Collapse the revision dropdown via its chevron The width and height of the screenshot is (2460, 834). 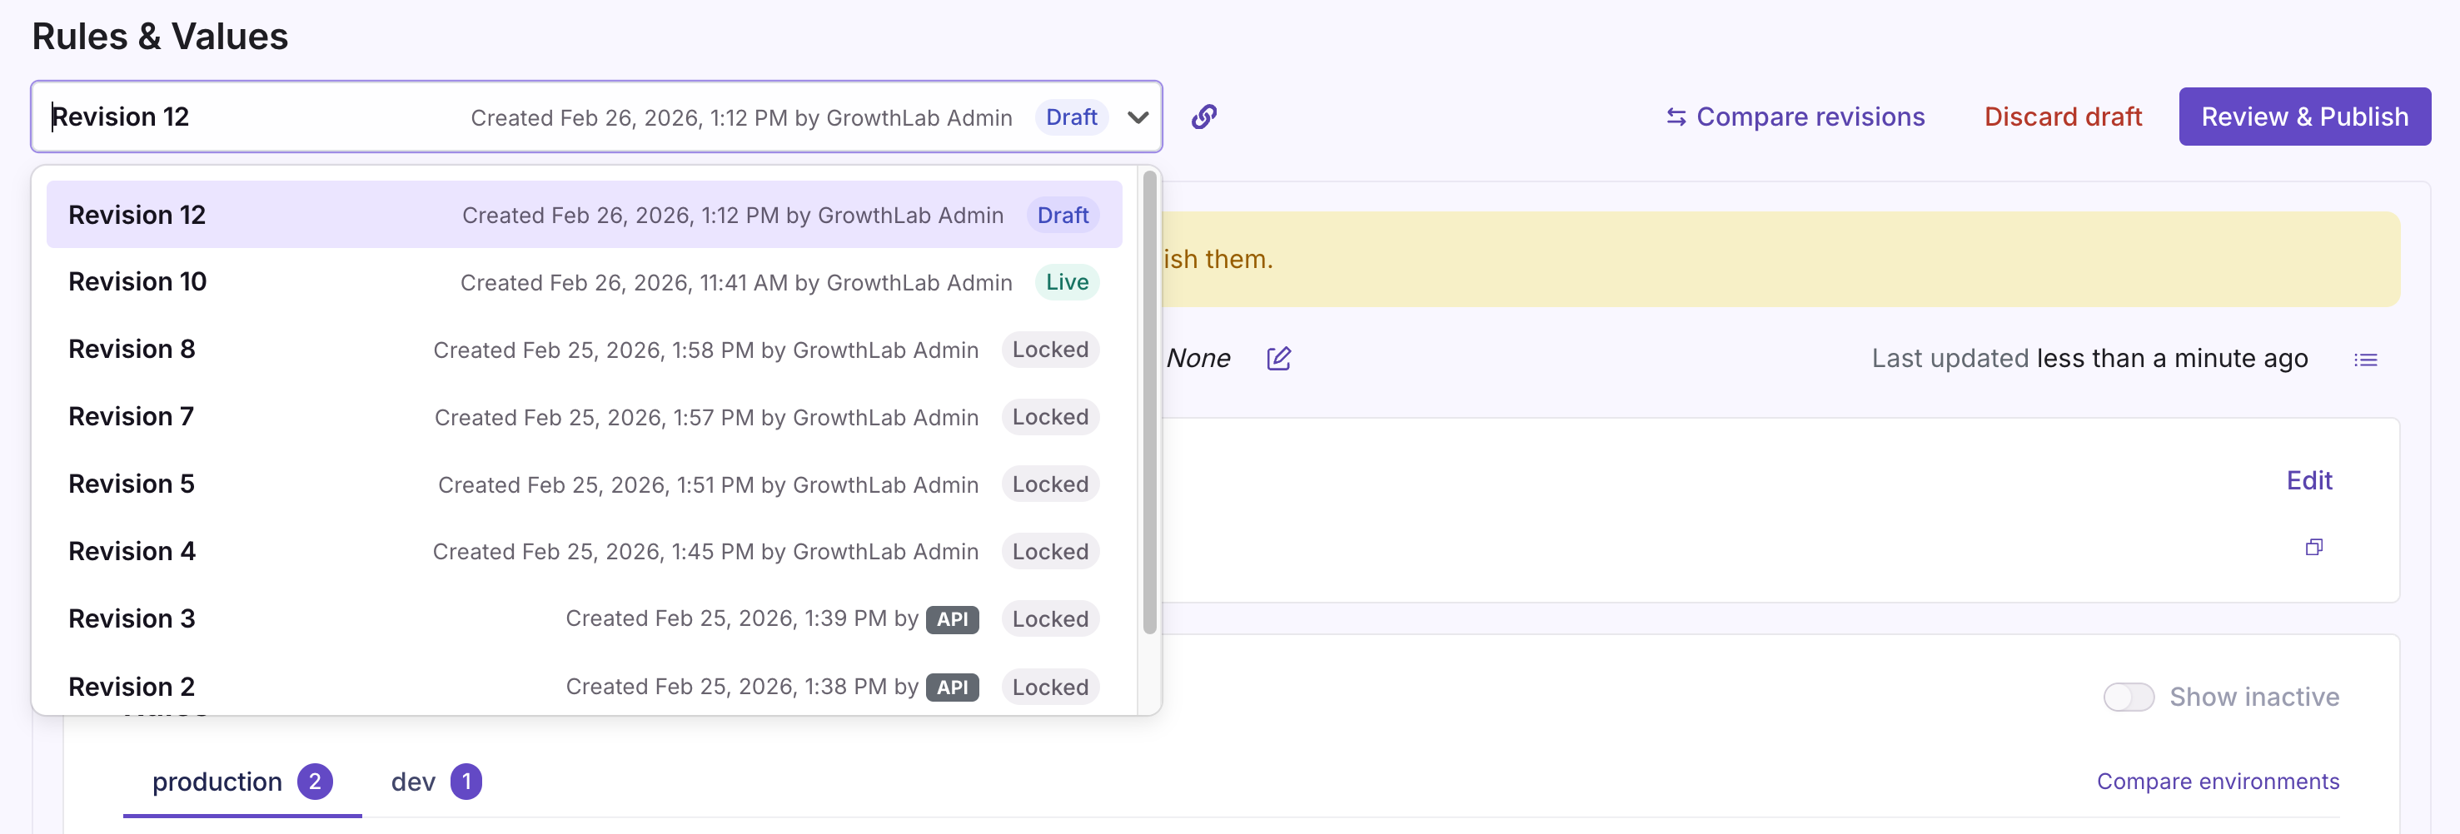(1138, 117)
